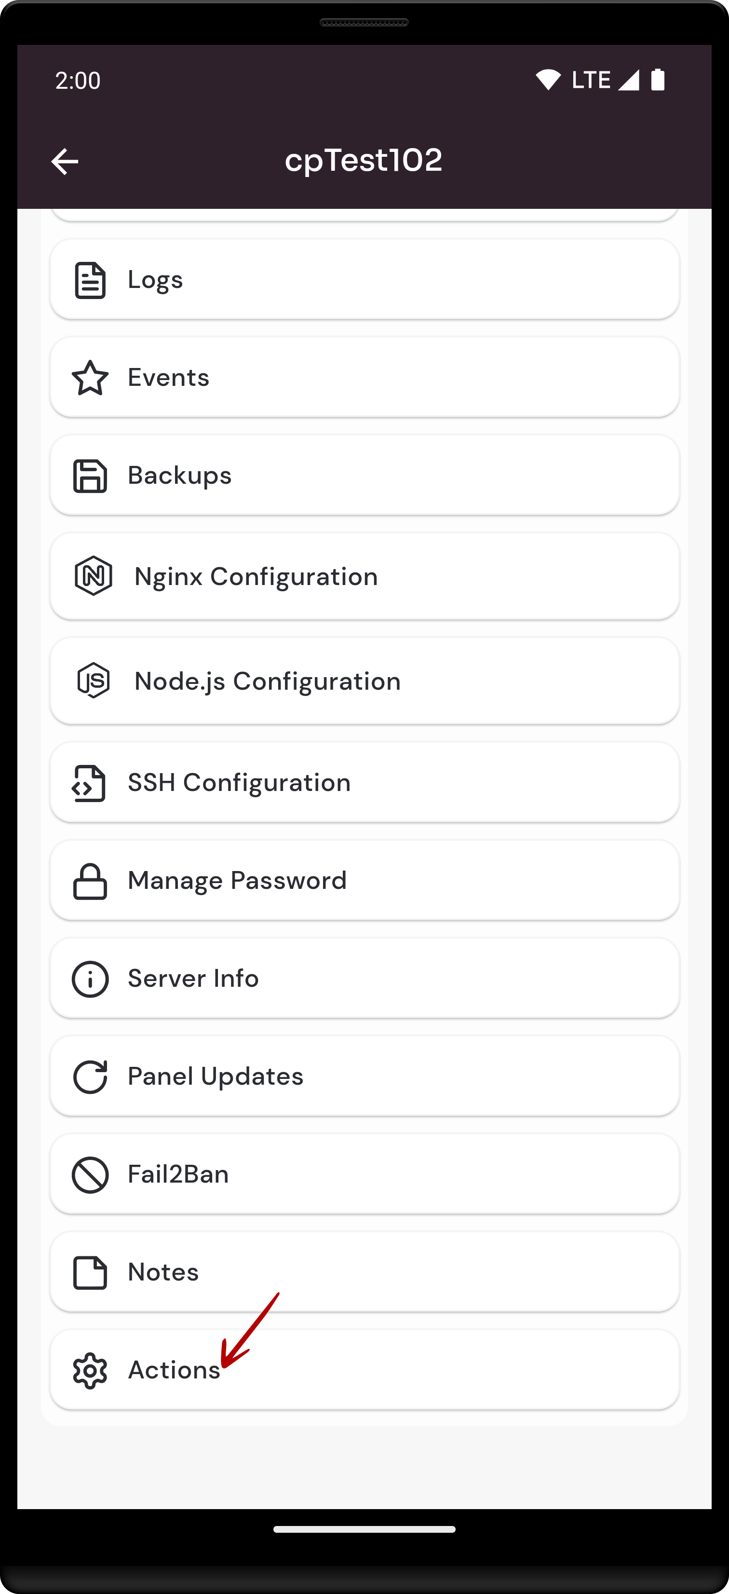Tap the Events star icon
The height and width of the screenshot is (1594, 729).
(90, 378)
